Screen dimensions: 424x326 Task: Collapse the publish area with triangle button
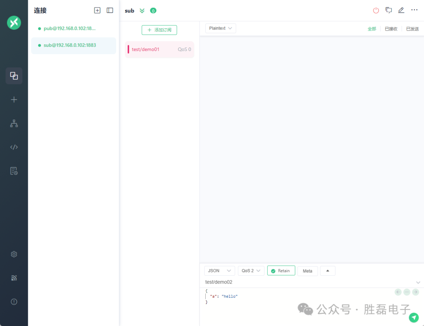[327, 271]
